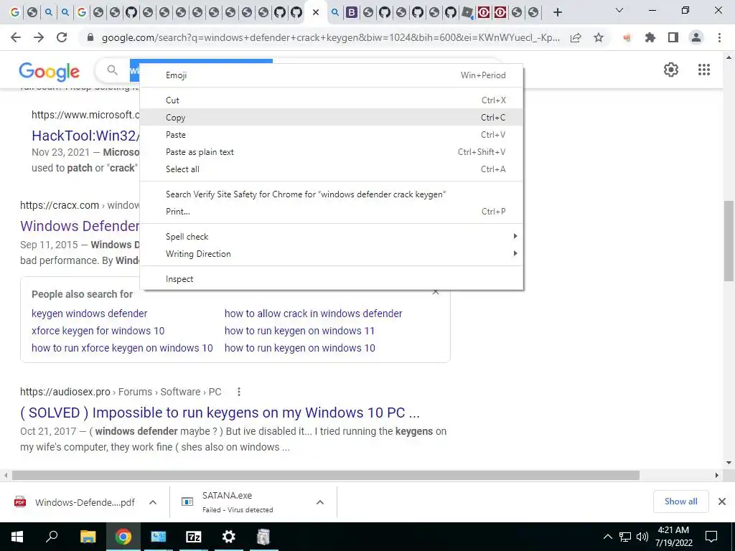This screenshot has height=551, width=735.
Task: Choose Paste from the context menu
Action: point(332,135)
